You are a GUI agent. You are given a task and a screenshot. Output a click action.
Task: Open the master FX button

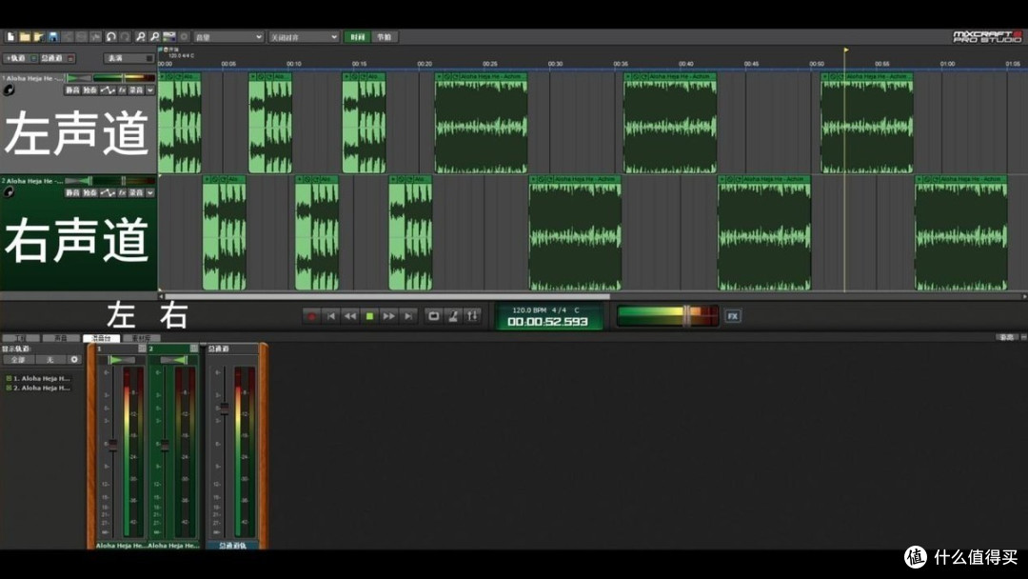(732, 316)
